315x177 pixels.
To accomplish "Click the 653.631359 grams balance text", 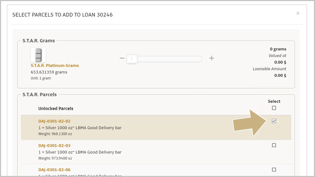I will tap(49, 72).
